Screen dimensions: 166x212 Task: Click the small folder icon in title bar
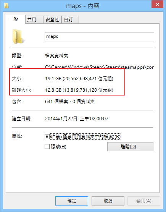click(6, 6)
